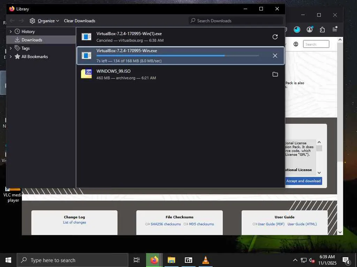Expand the All Bookmarks tree node

(10, 57)
